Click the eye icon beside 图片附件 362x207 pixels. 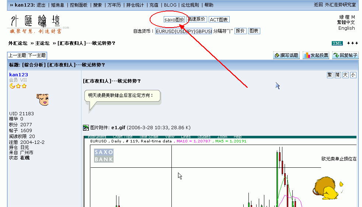[86, 128]
